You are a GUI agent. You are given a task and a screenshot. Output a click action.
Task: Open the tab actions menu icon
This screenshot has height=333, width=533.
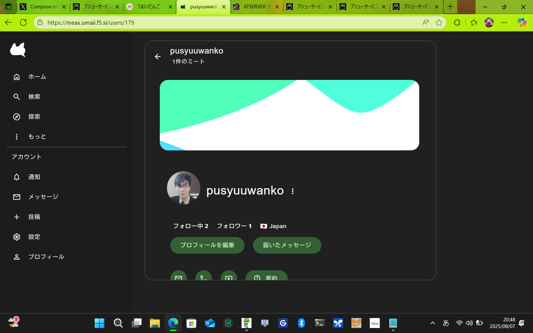8,7
